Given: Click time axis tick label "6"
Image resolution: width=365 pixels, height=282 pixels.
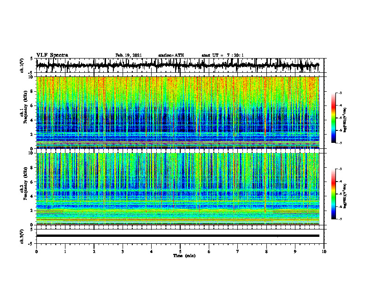Looking at the screenshot, I should [209, 252].
